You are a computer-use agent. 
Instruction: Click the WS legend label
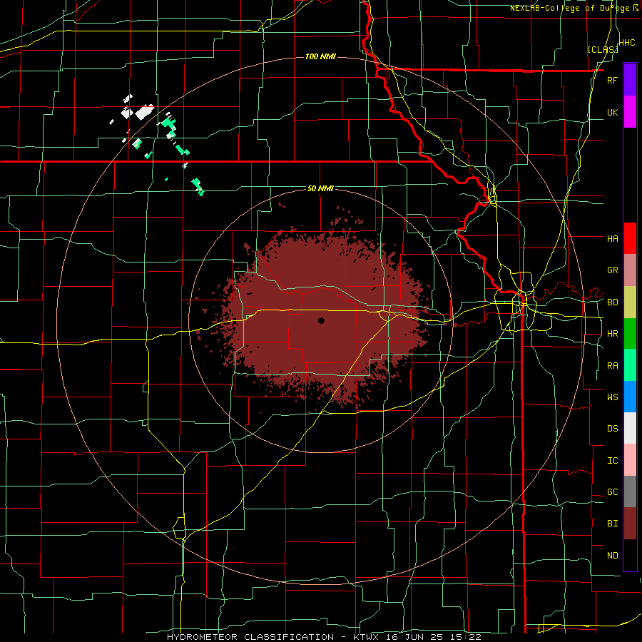(x=612, y=397)
